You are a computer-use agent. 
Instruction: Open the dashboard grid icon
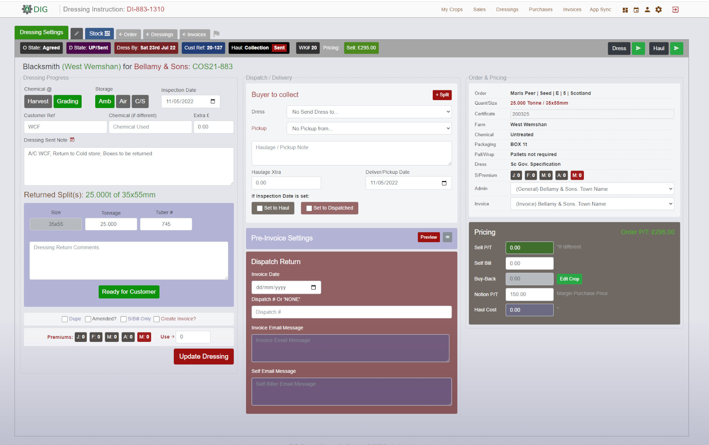625,10
